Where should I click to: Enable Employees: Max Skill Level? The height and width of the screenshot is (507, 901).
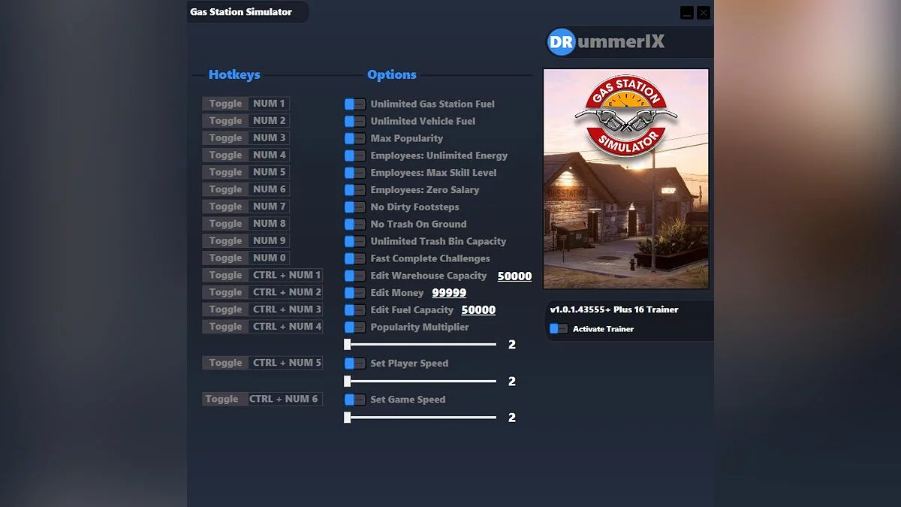(x=354, y=173)
